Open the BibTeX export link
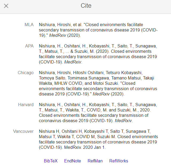 point(51,161)
